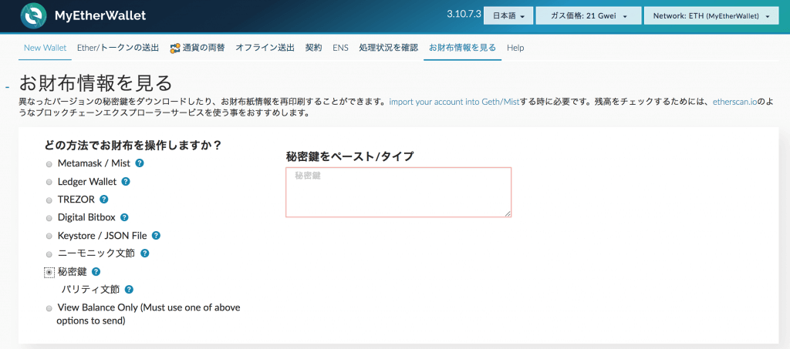
Task: Open the ガス価格: 21 Gwei dropdown
Action: (x=589, y=15)
